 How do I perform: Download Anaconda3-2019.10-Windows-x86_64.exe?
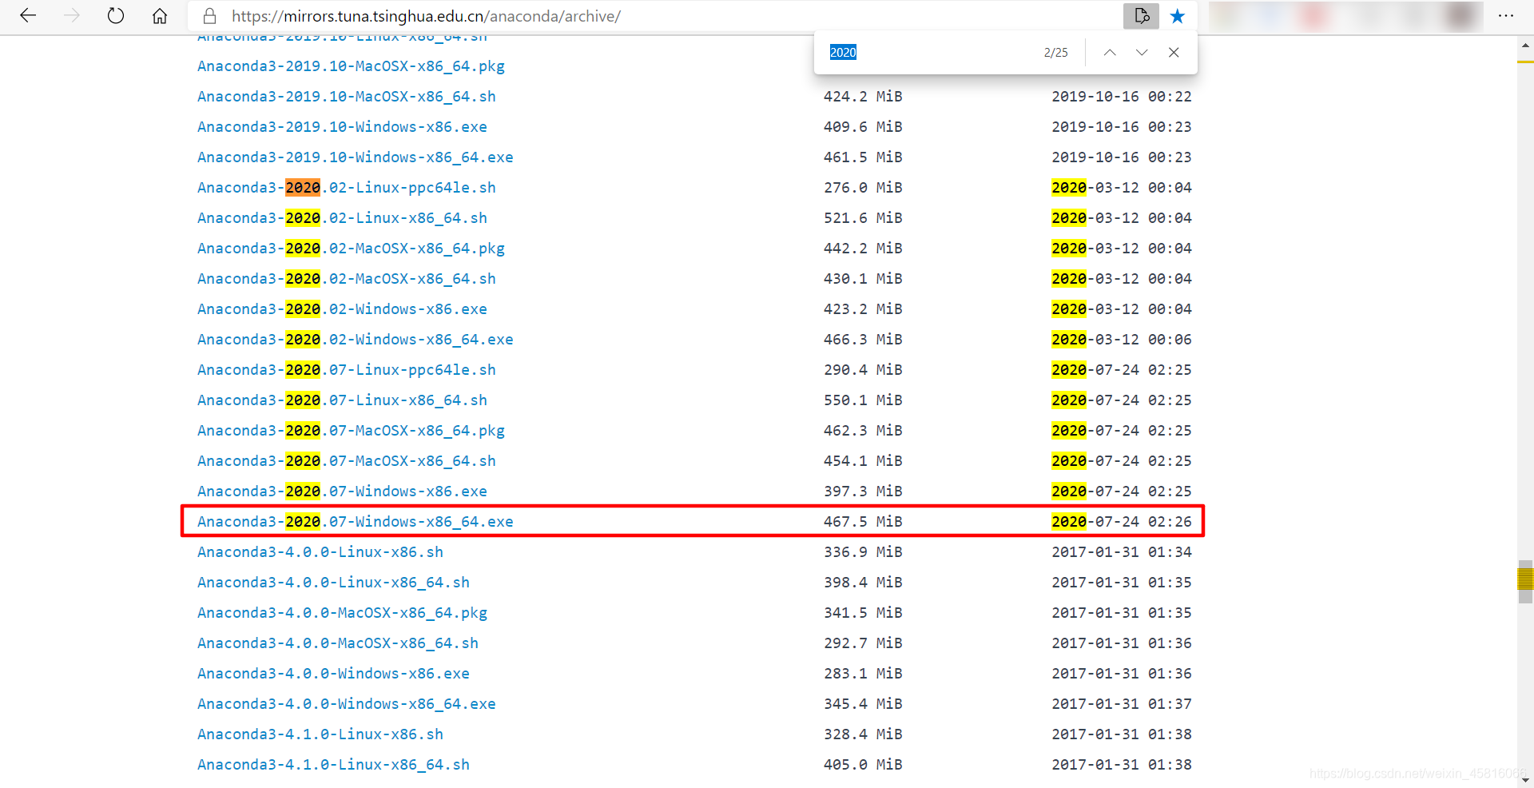pyautogui.click(x=356, y=157)
